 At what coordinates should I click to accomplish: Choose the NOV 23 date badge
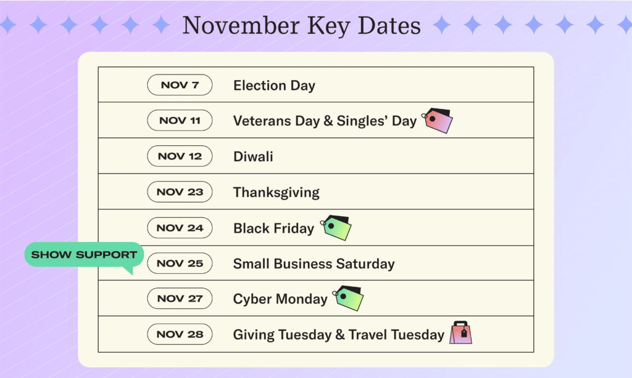180,192
